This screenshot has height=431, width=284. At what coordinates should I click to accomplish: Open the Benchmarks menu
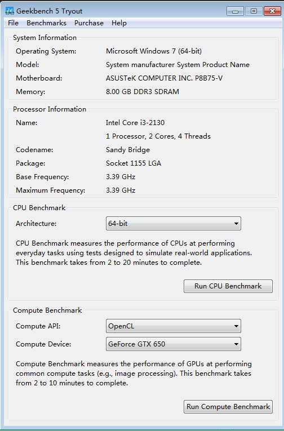pos(46,23)
